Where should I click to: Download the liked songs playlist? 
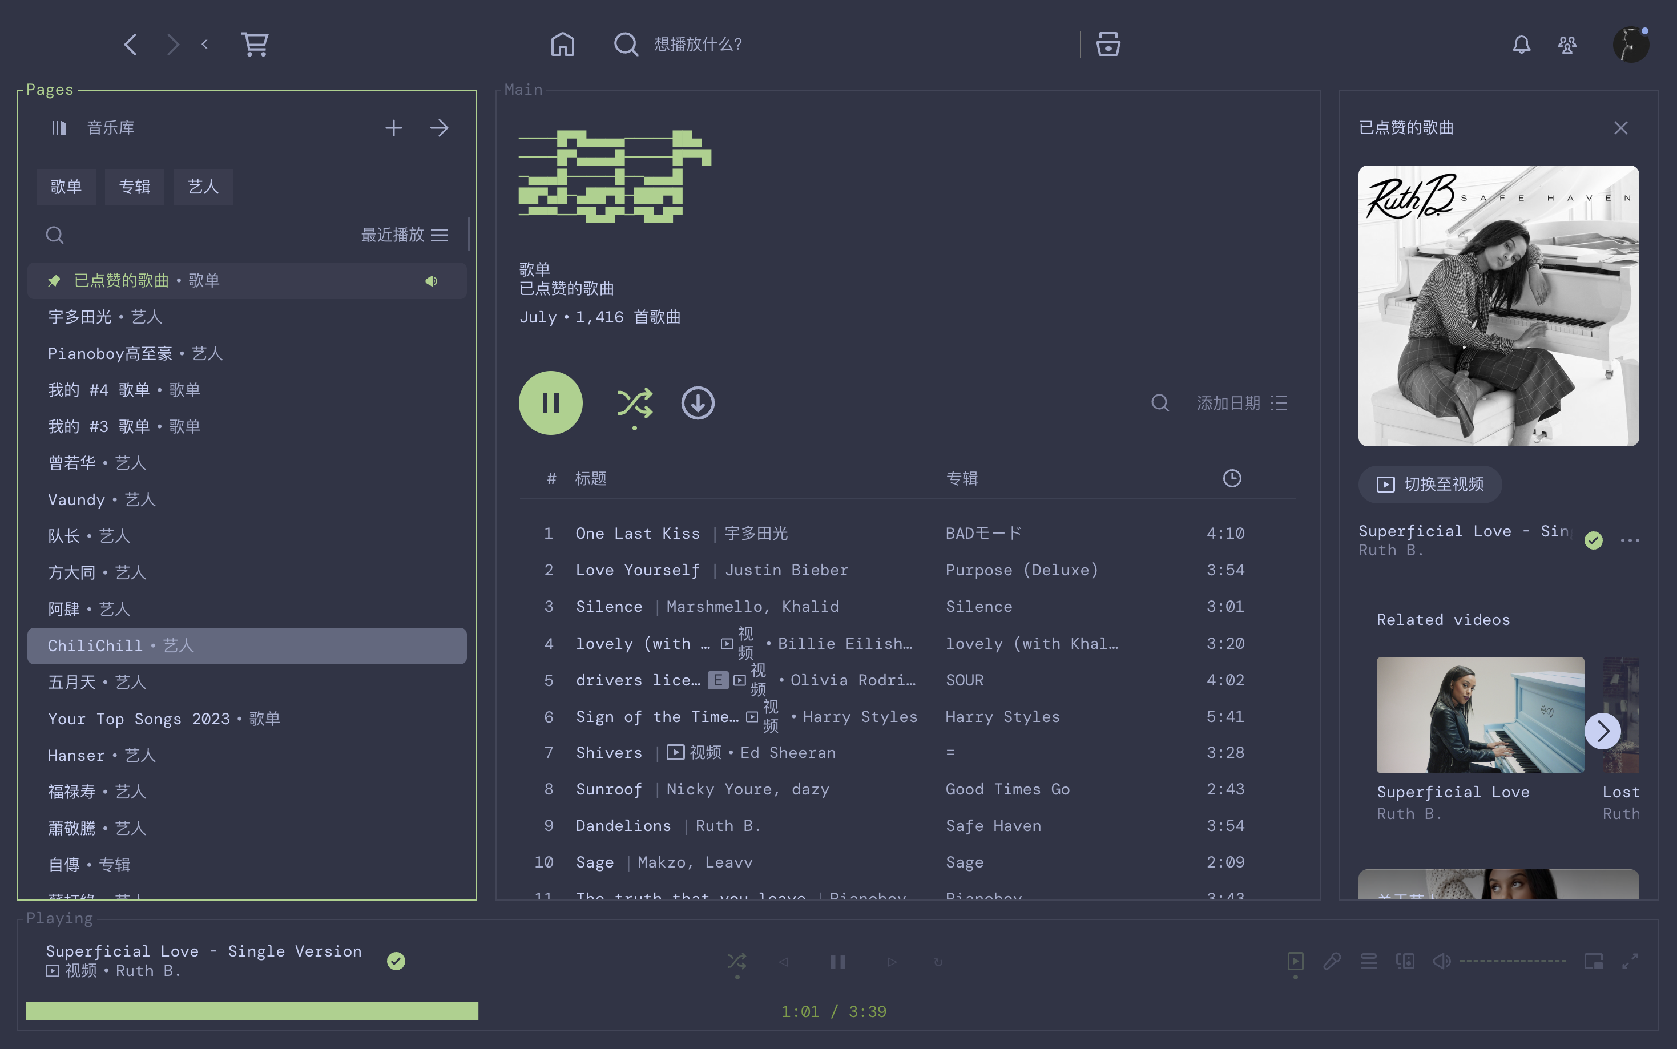pyautogui.click(x=698, y=403)
